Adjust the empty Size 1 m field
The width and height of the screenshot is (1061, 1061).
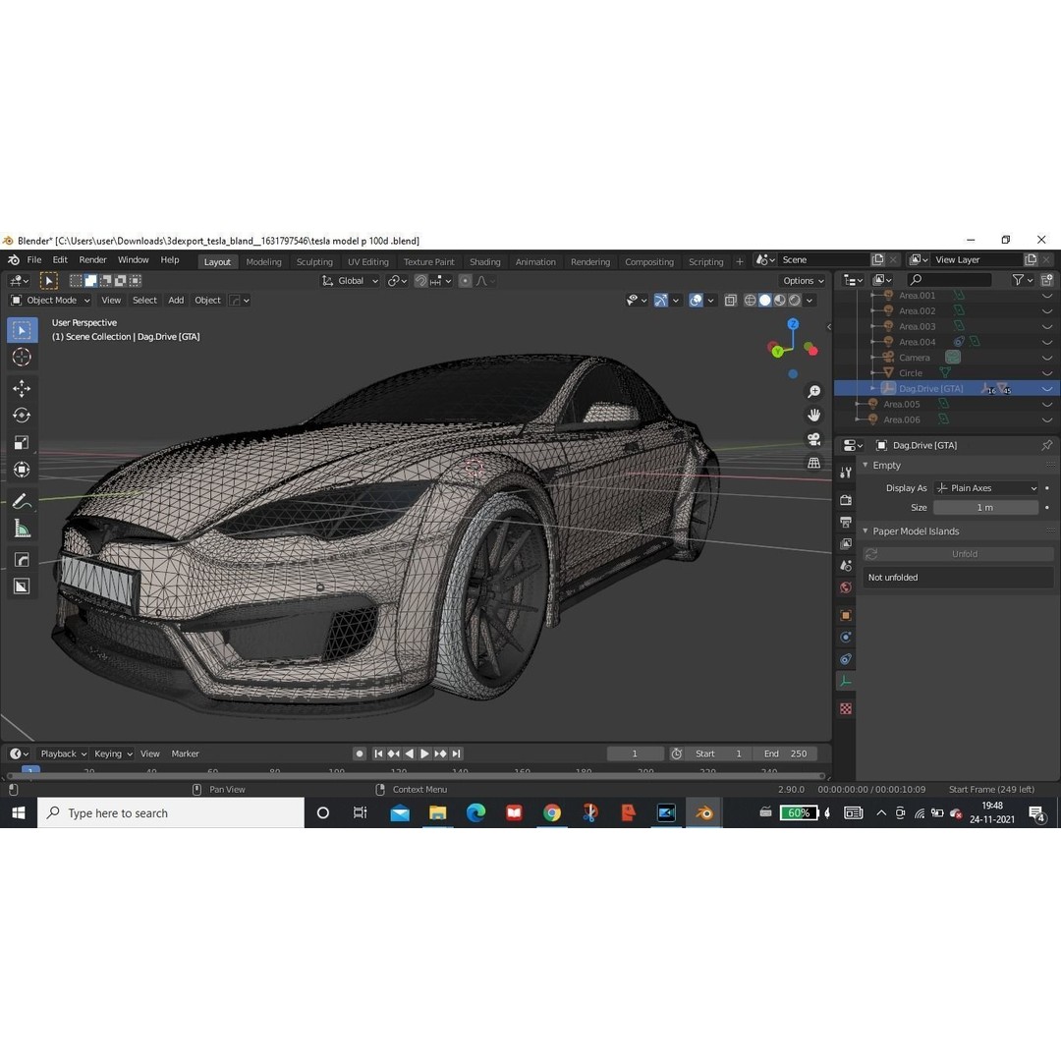tap(985, 508)
